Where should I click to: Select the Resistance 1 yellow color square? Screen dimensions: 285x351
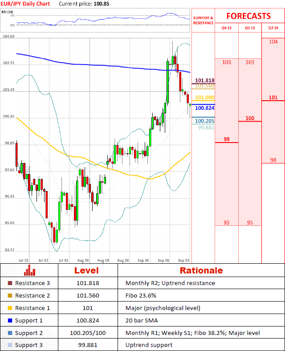coord(10,308)
